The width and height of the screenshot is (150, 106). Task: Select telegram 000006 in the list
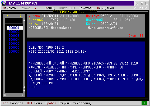click(x=14, y=48)
